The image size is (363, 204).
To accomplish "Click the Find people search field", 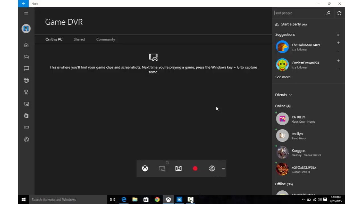I will [299, 13].
